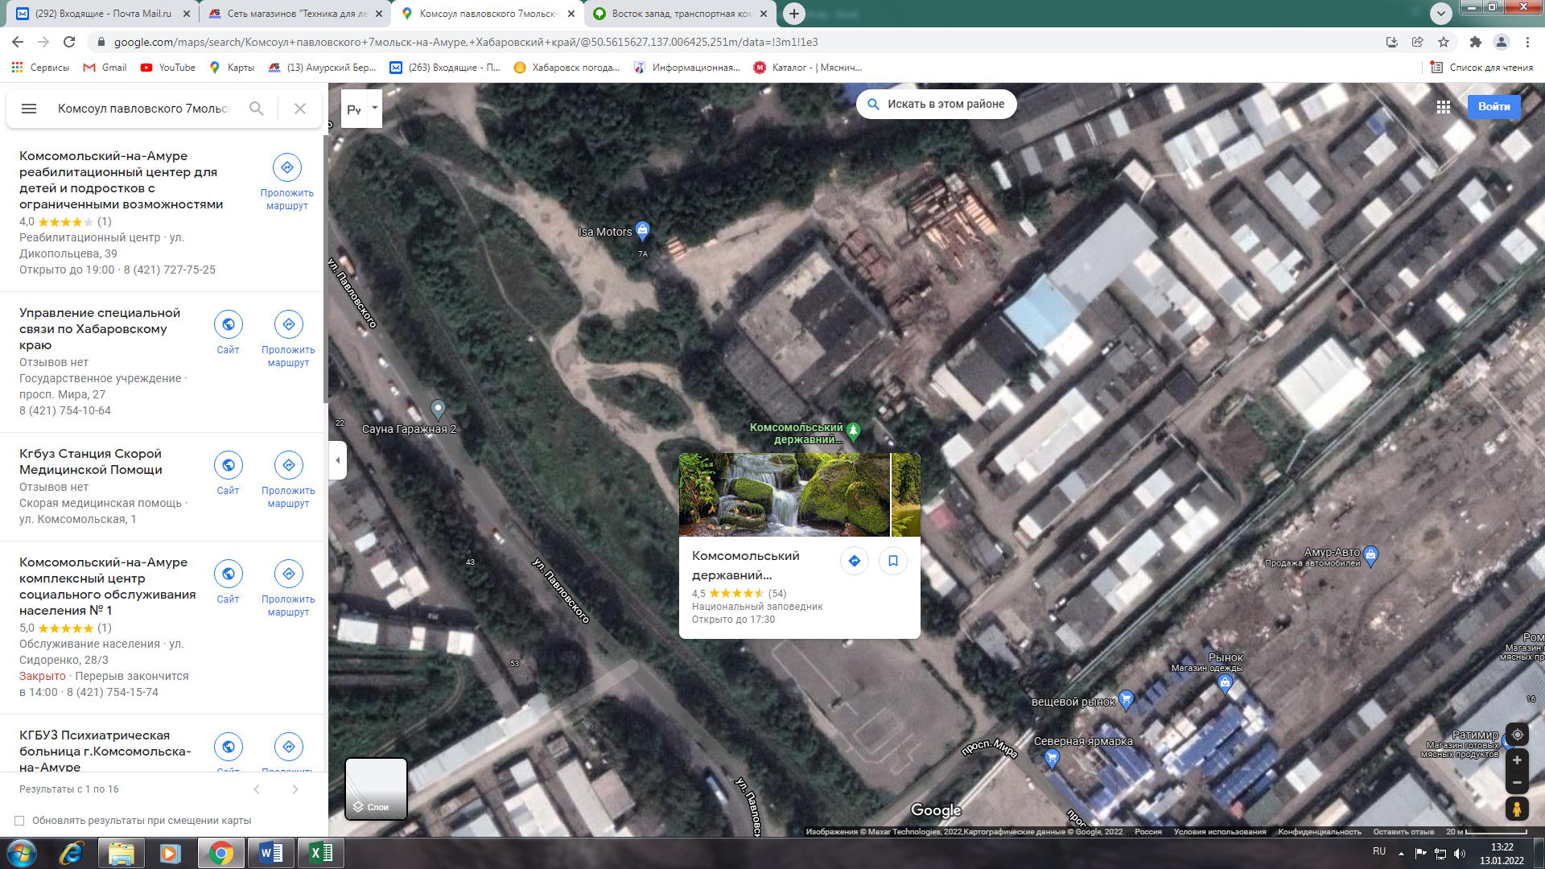Click the вещевой рынок map pin
Image resolution: width=1545 pixels, height=869 pixels.
point(1126,700)
